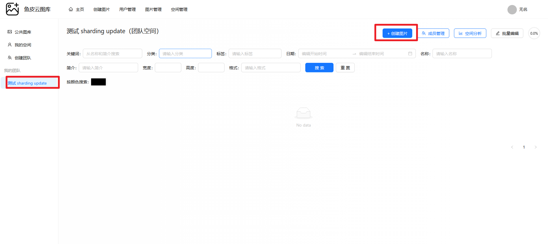Focus the 关键词 keyword search field
The width and height of the screenshot is (548, 244).
click(x=113, y=53)
